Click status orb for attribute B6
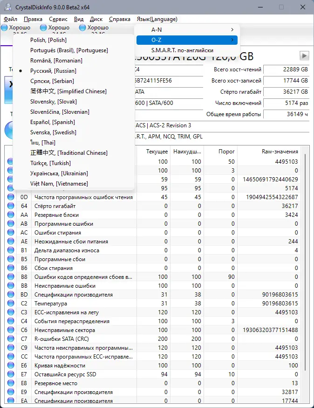314x408 pixels. [x=11, y=268]
